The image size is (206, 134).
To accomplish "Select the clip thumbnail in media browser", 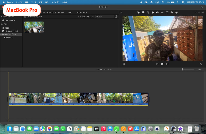I will [x=34, y=27].
